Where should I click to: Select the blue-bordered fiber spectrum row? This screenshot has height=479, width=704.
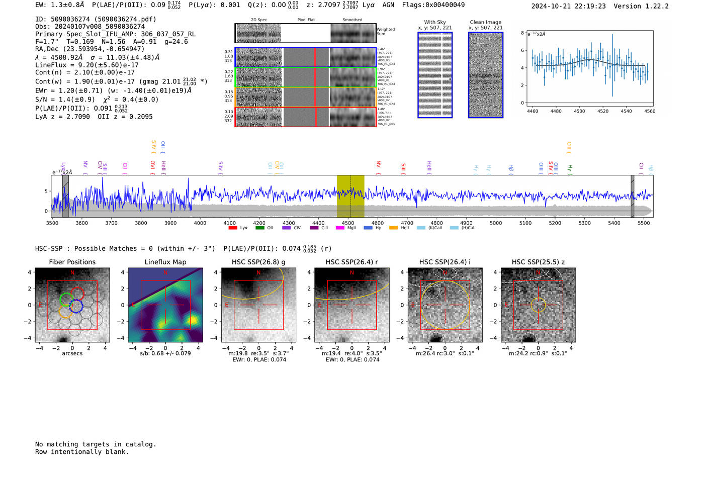coord(305,57)
